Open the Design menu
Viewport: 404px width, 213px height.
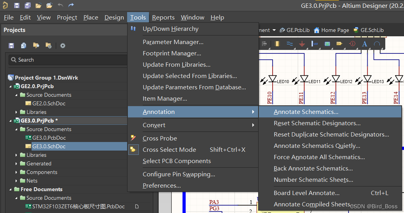[x=114, y=17]
